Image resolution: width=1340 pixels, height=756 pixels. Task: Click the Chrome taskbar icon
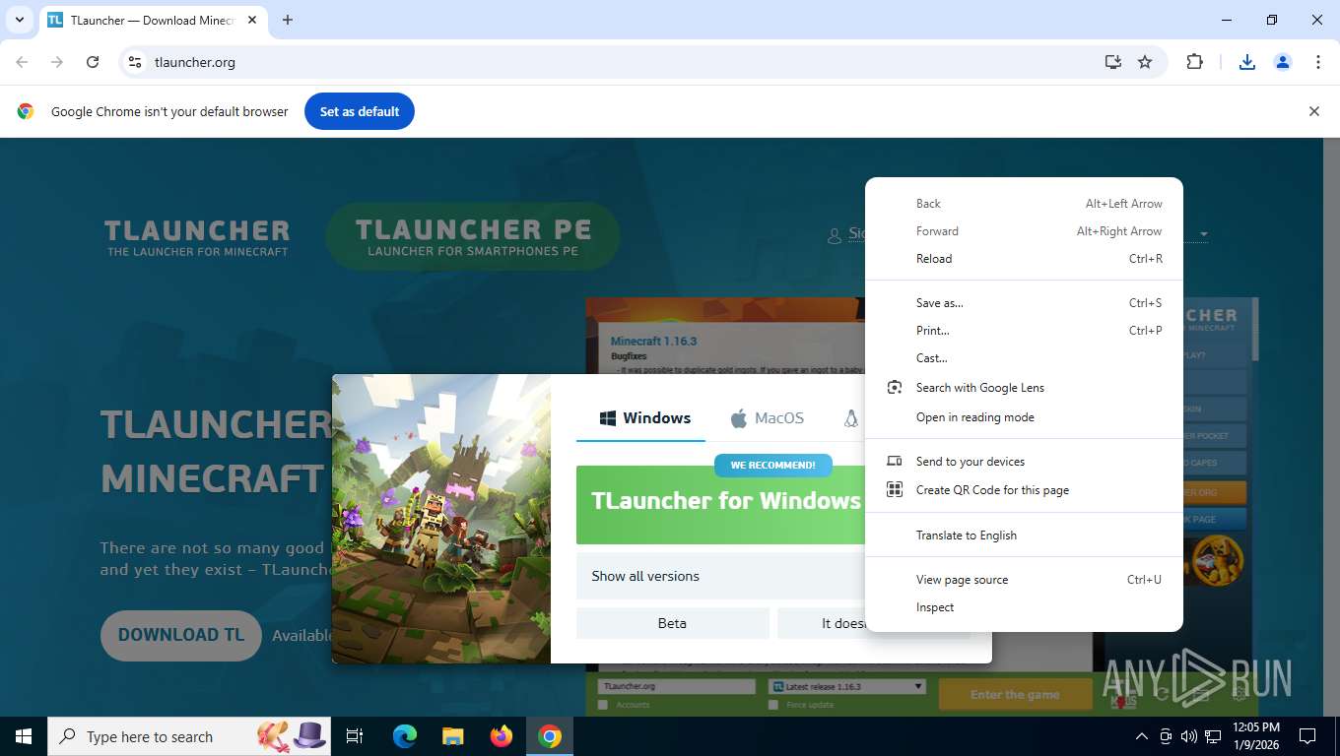pos(550,736)
